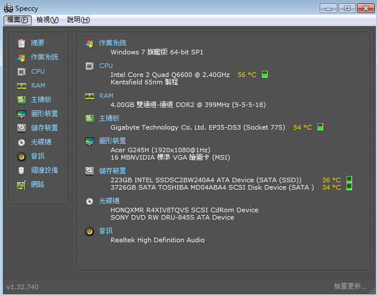Select 週邊設備 in the sidebar

coord(44,170)
